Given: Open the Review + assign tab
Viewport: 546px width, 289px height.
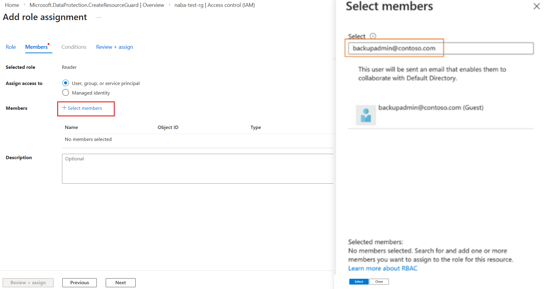Looking at the screenshot, I should pos(114,47).
